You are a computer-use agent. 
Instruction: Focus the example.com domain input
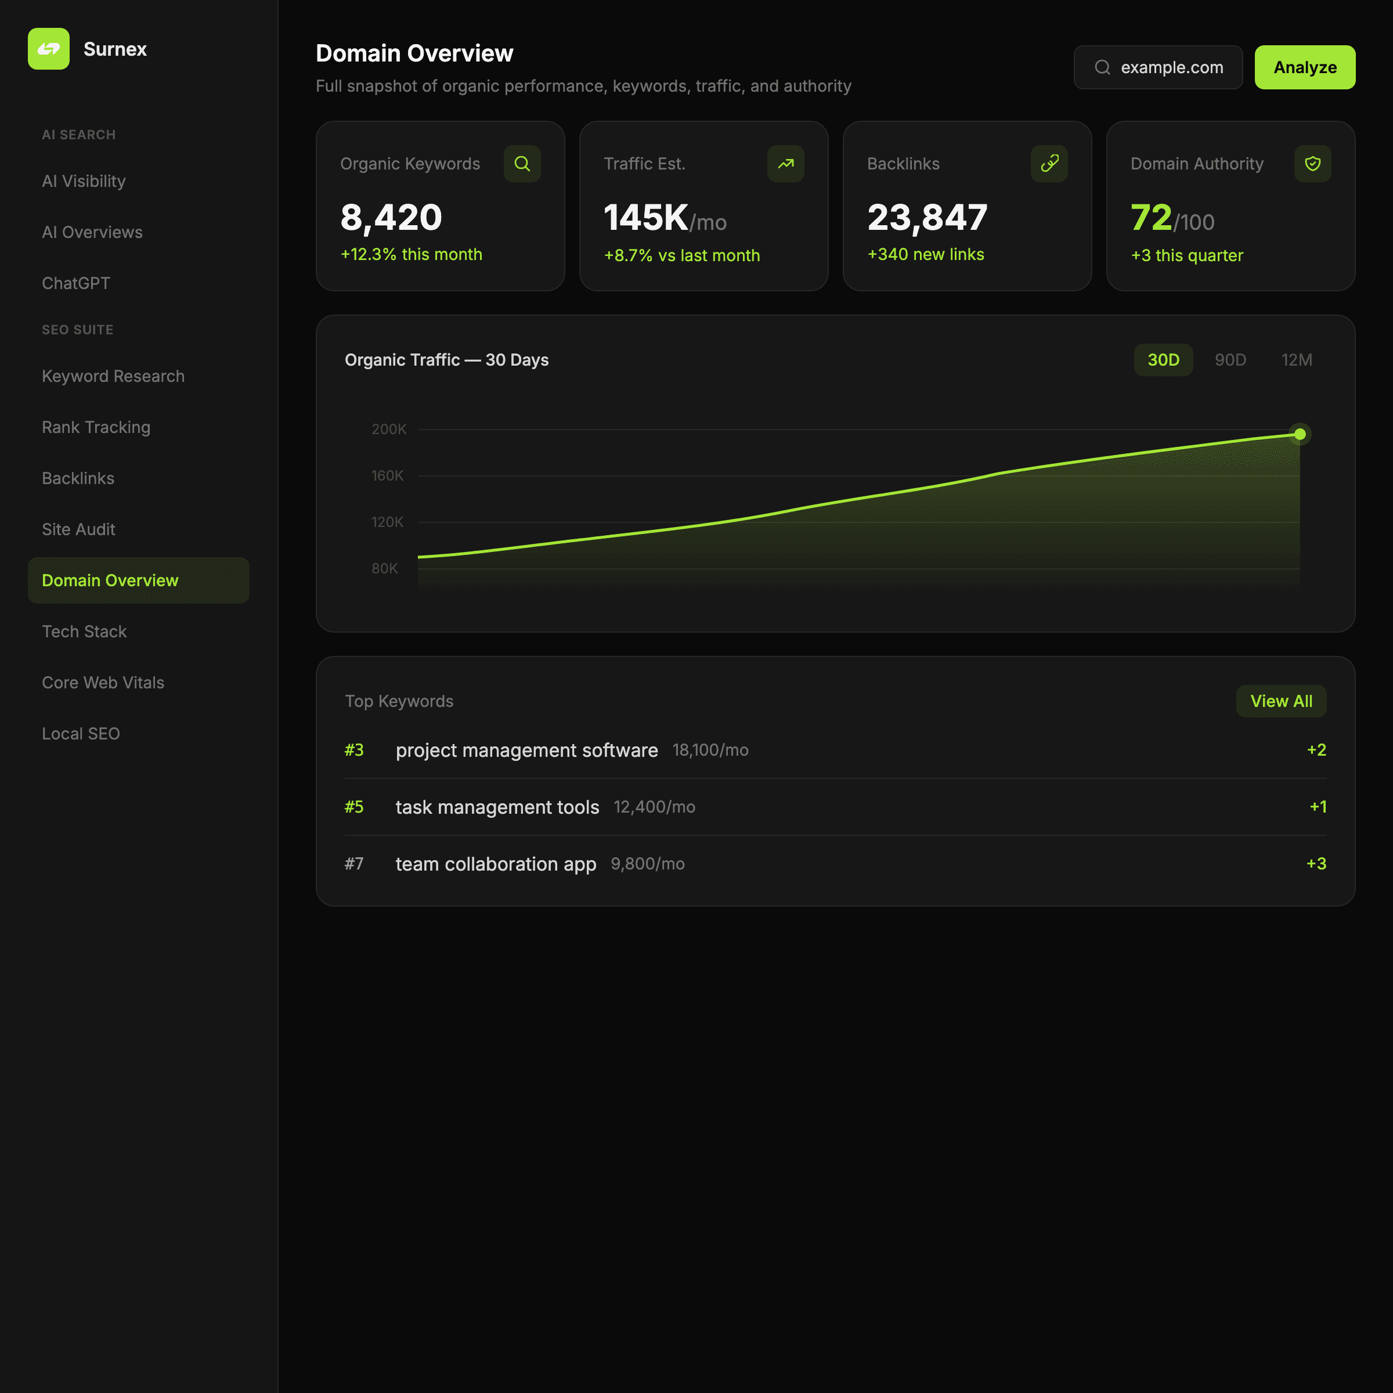(1172, 67)
